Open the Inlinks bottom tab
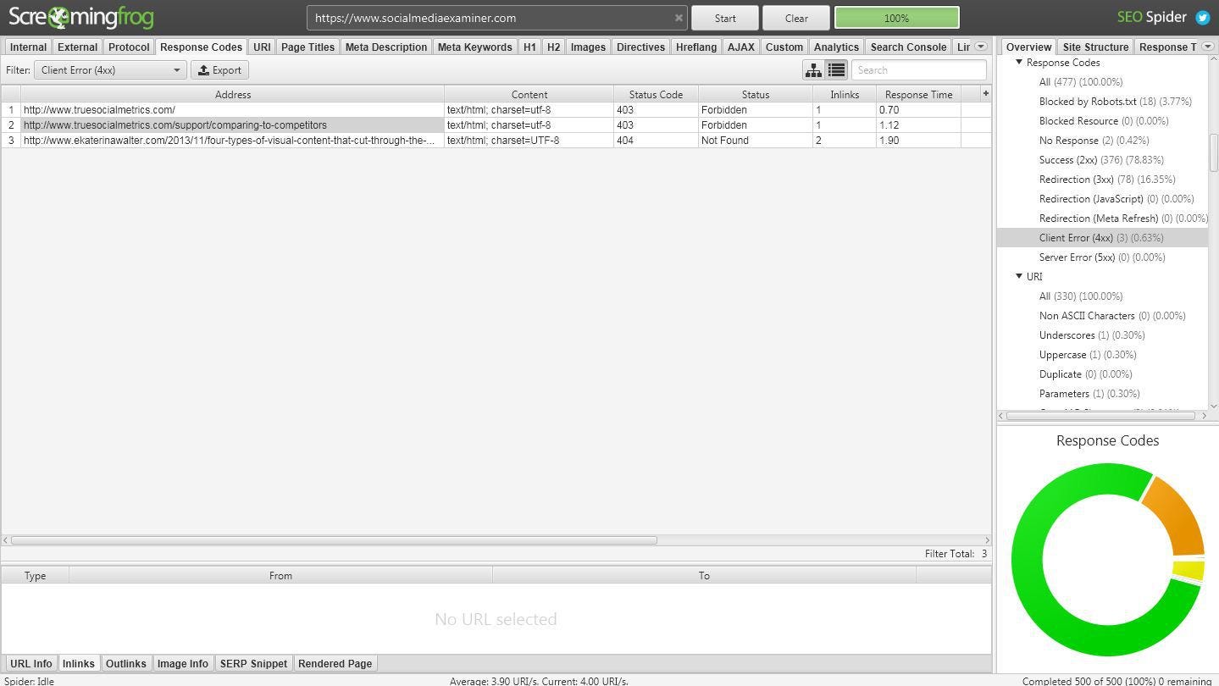1219x686 pixels. [x=78, y=664]
